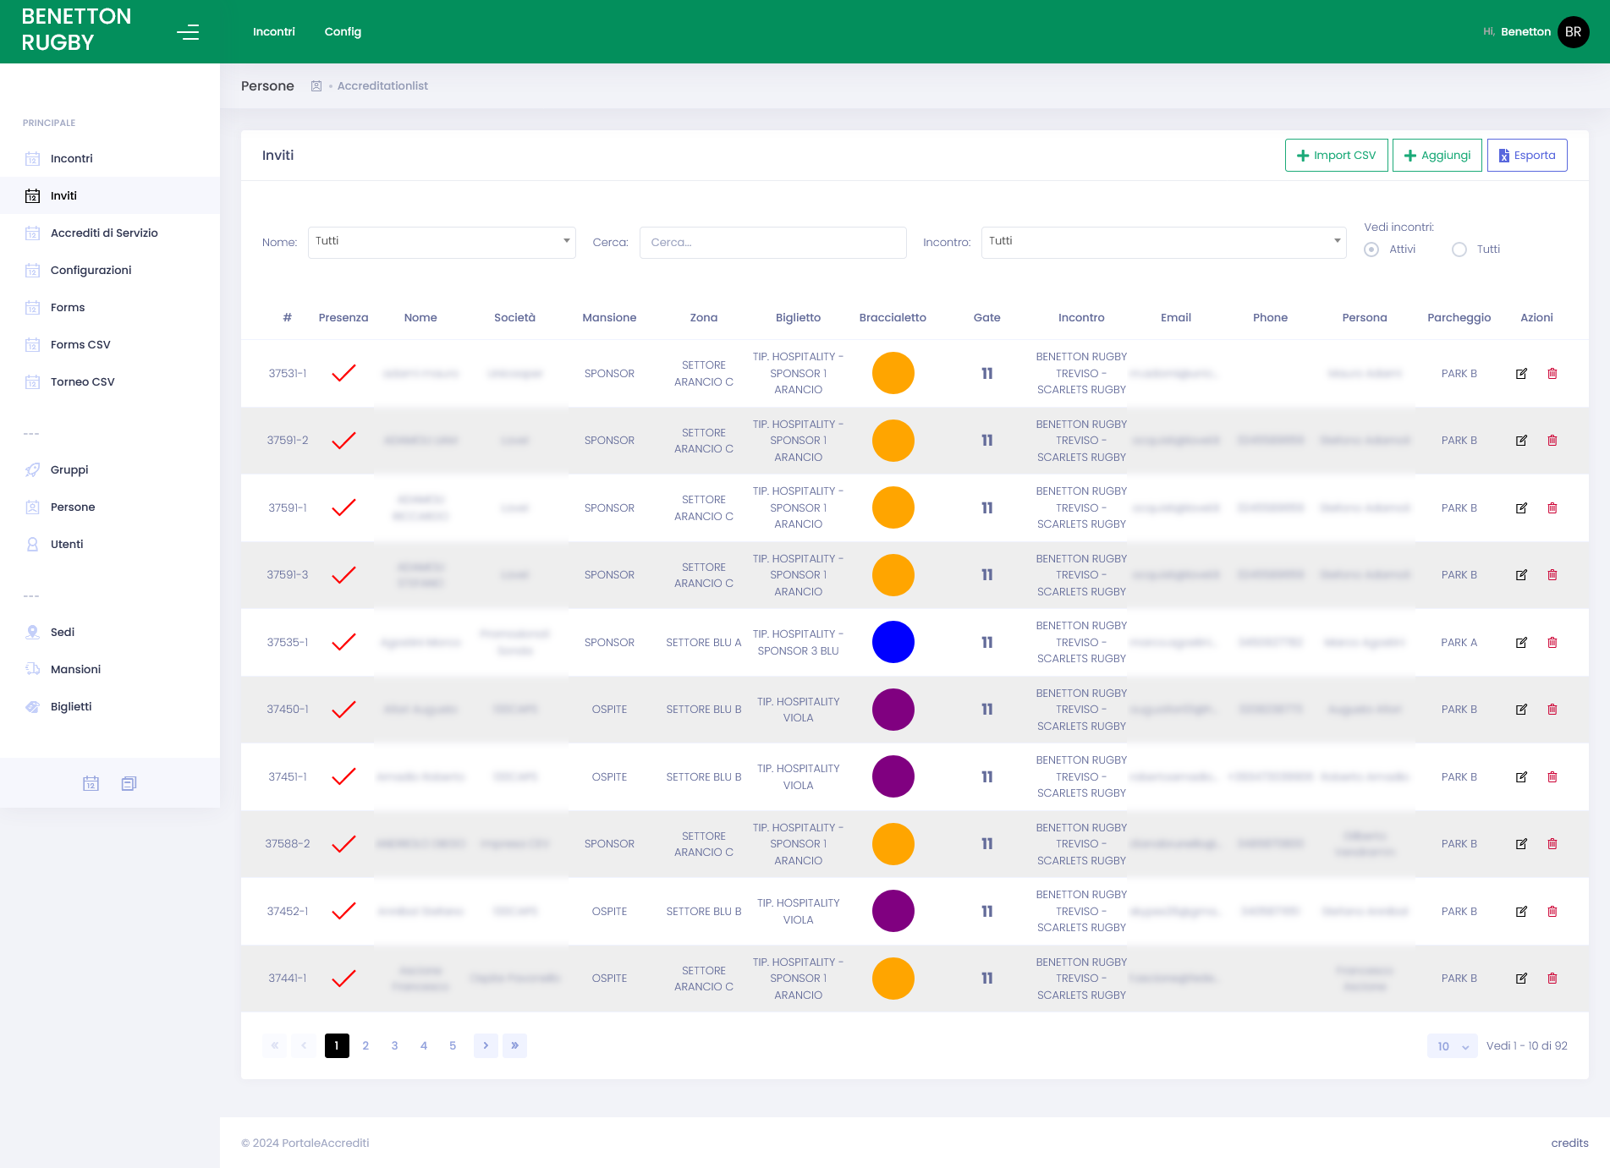This screenshot has width=1610, height=1168.
Task: Delete invite row 37450-1
Action: (1552, 710)
